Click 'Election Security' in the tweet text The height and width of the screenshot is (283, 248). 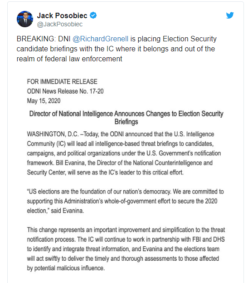(190, 39)
